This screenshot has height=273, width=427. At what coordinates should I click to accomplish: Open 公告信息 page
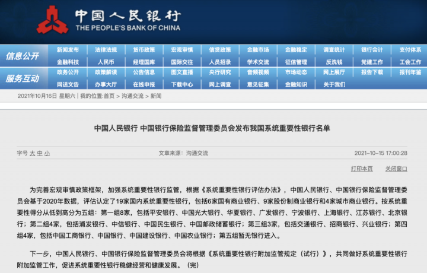[144, 72]
